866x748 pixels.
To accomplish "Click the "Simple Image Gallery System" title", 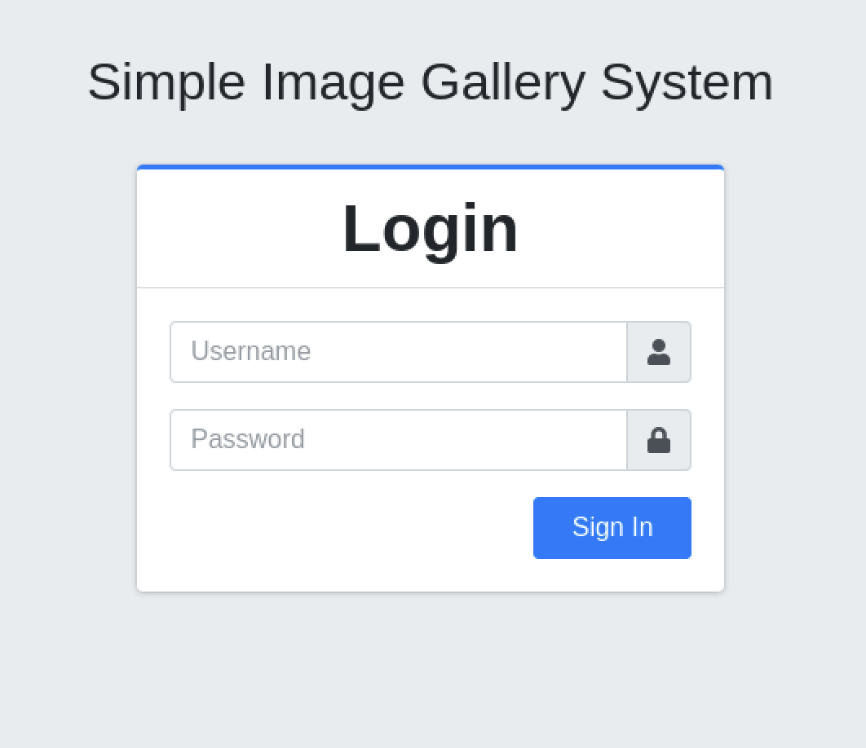I will 431,81.
